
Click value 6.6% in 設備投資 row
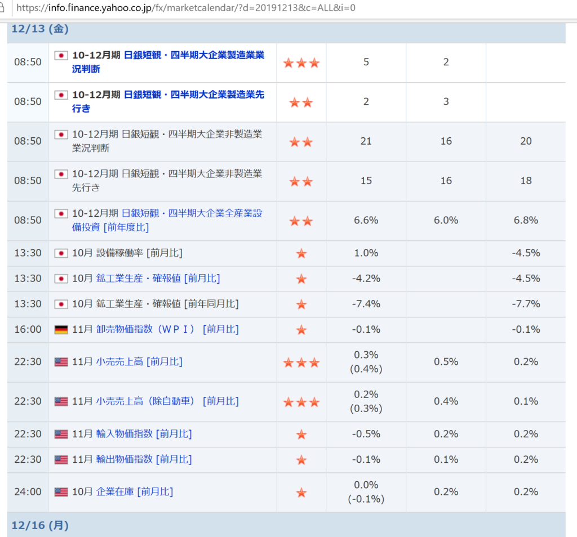pos(366,220)
